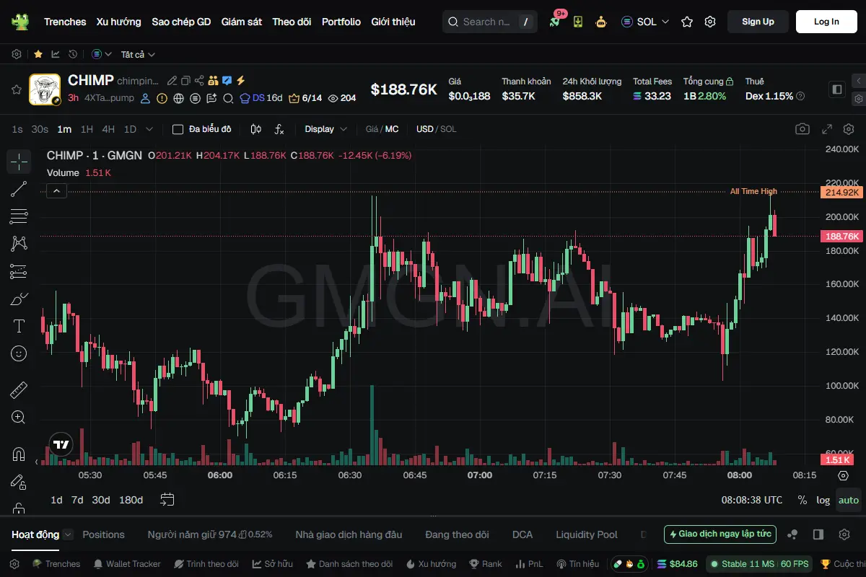The width and height of the screenshot is (866, 577).
Task: Edit CHIMP token note with pencil icon
Action: click(x=172, y=81)
